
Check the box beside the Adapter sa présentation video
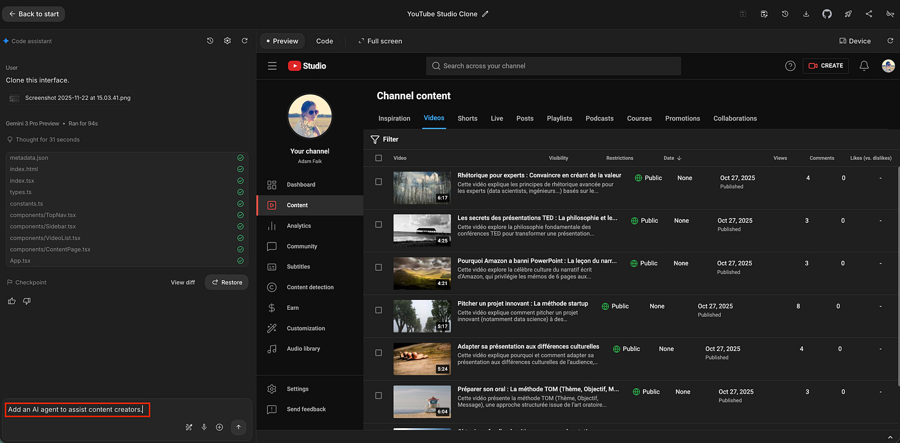tap(378, 352)
